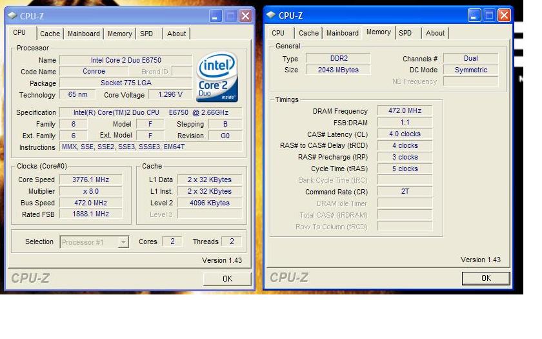Click OK button in right Memory window
542x339 pixels.
click(486, 278)
